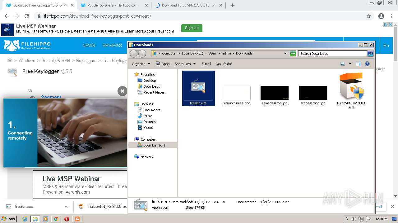Open the NEWS menu on FileHippo
Screen dimensions: 398x223
(x=89, y=46)
